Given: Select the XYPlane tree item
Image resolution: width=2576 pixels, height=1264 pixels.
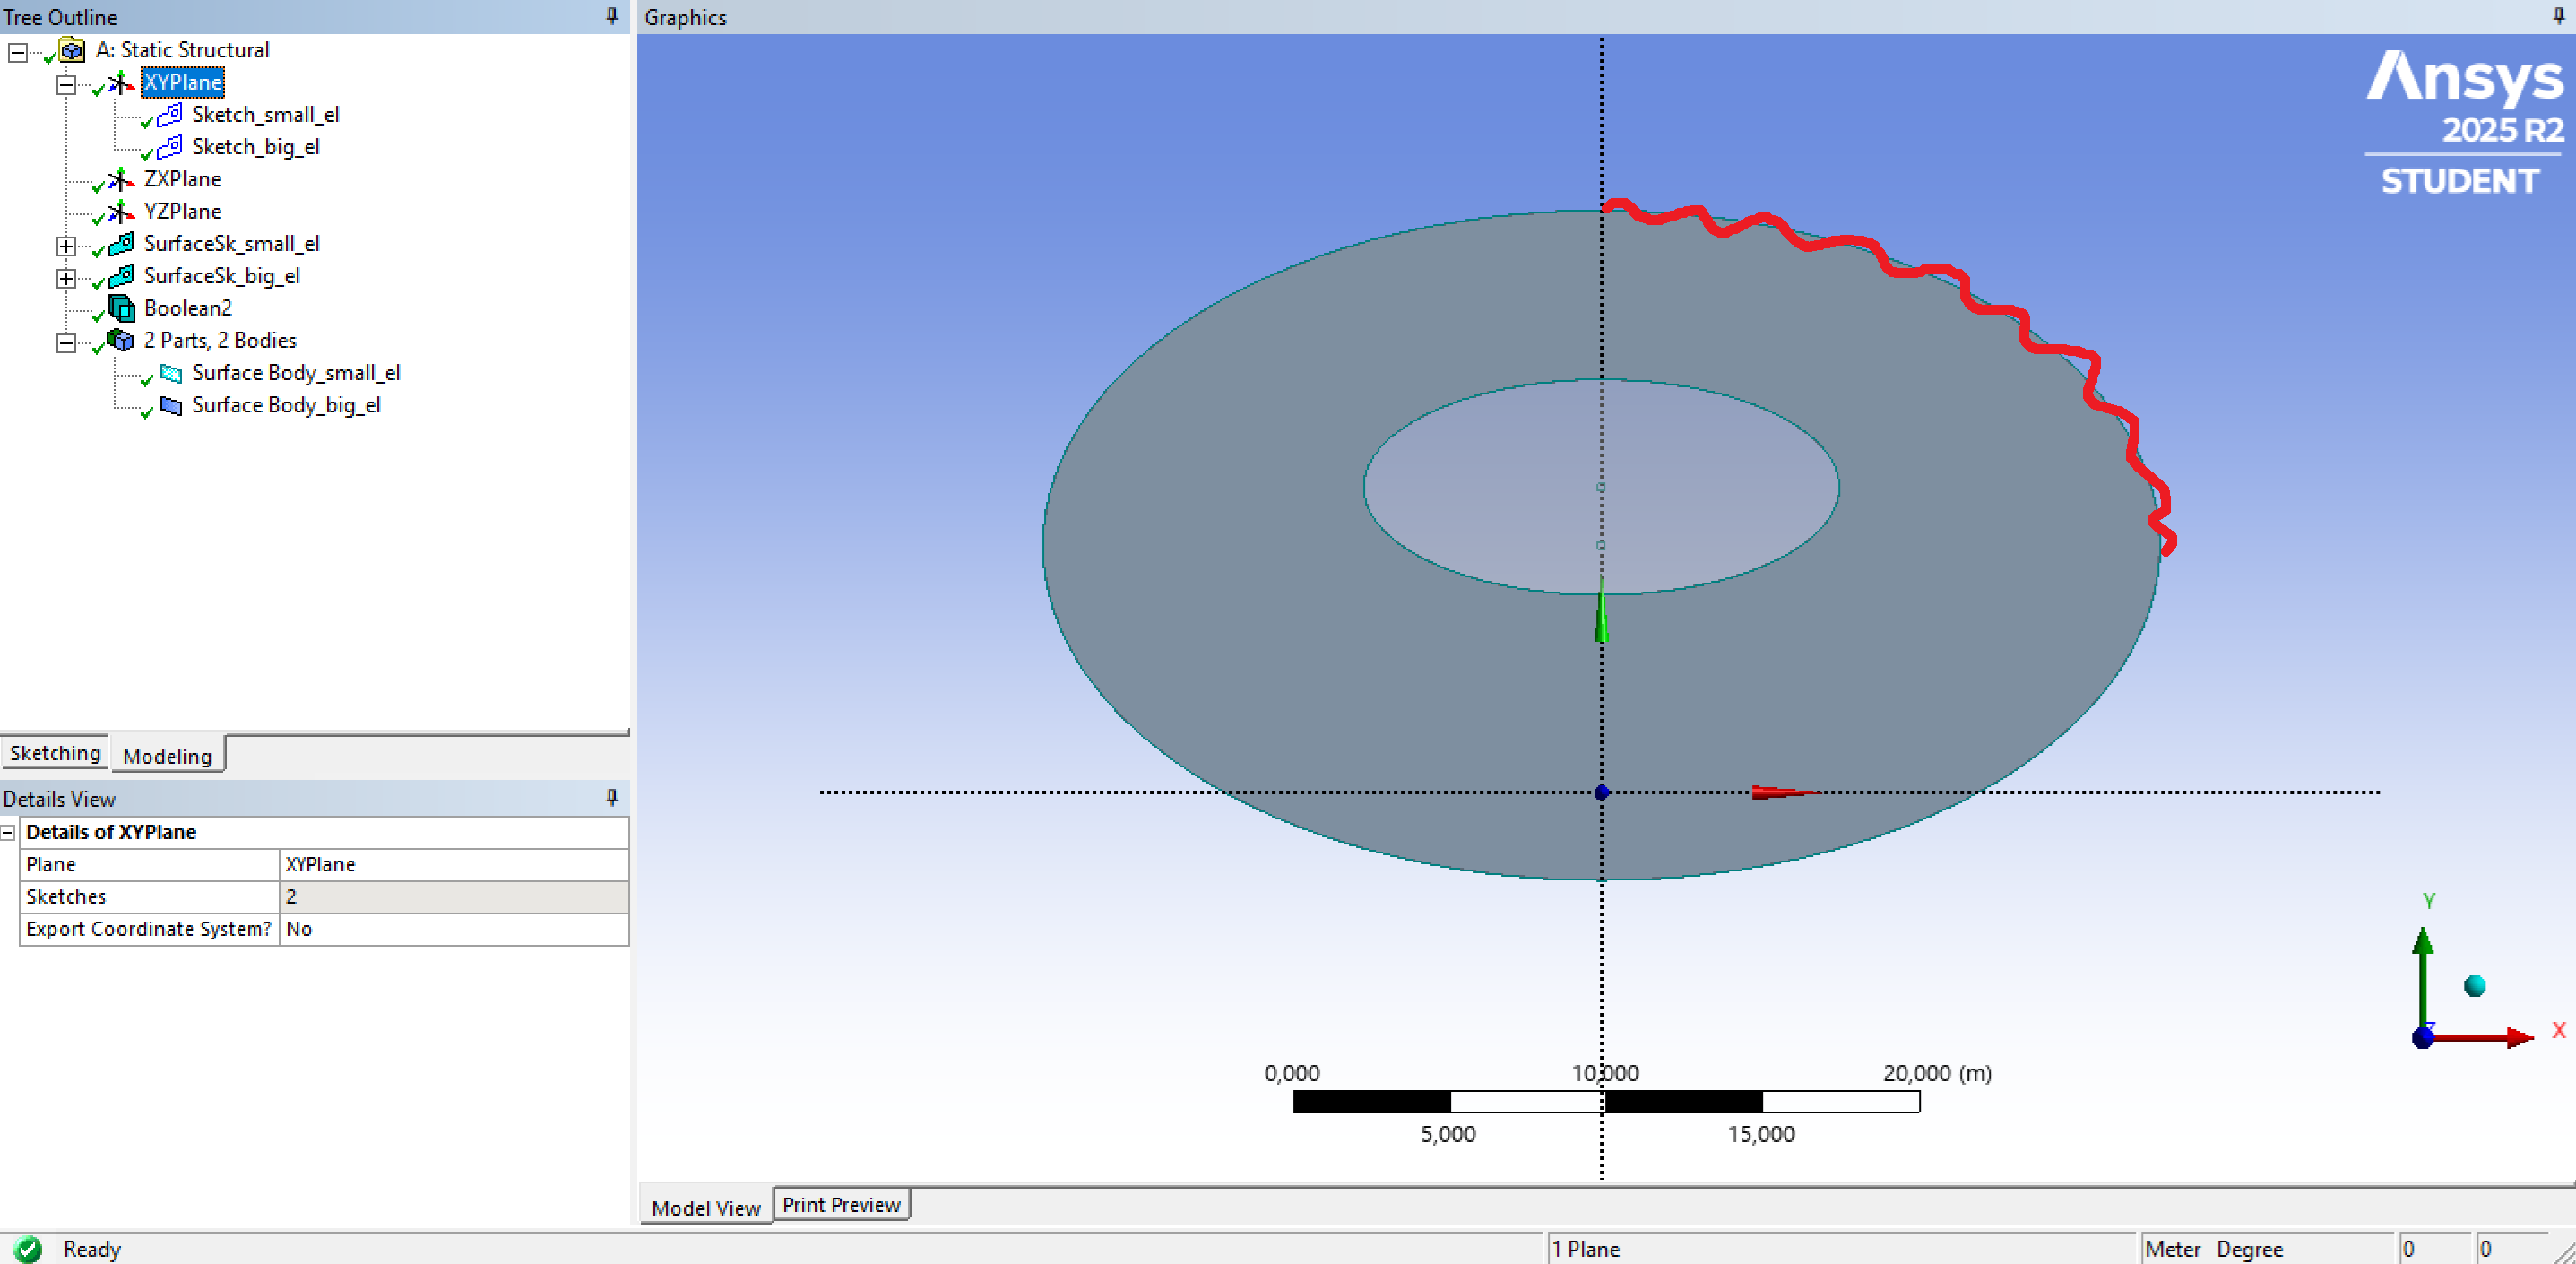Looking at the screenshot, I should tap(182, 82).
